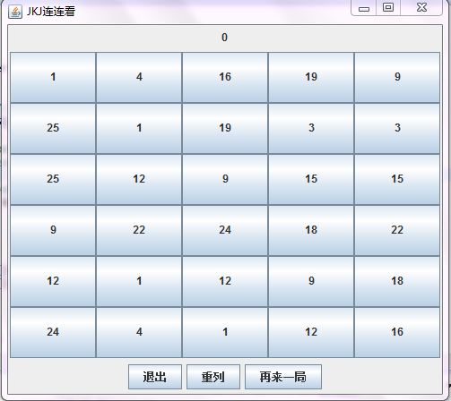Pick the 3 tile directly above a 15
451x401 pixels.
(397, 129)
